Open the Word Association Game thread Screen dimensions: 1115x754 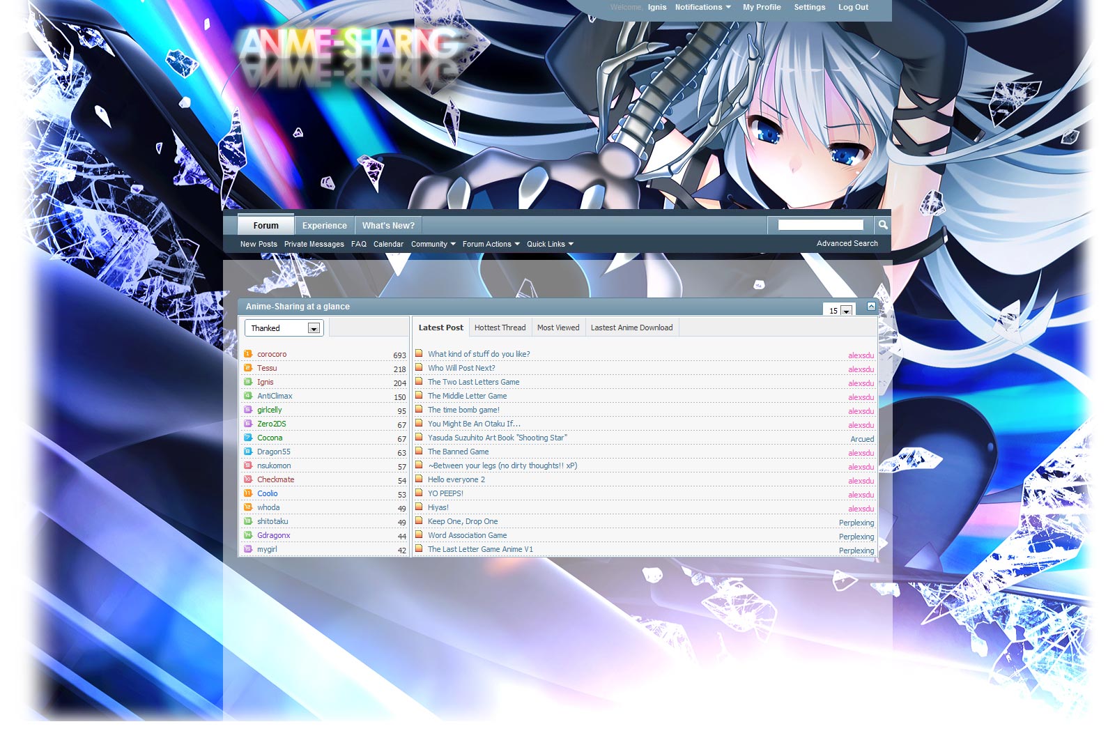pyautogui.click(x=467, y=535)
